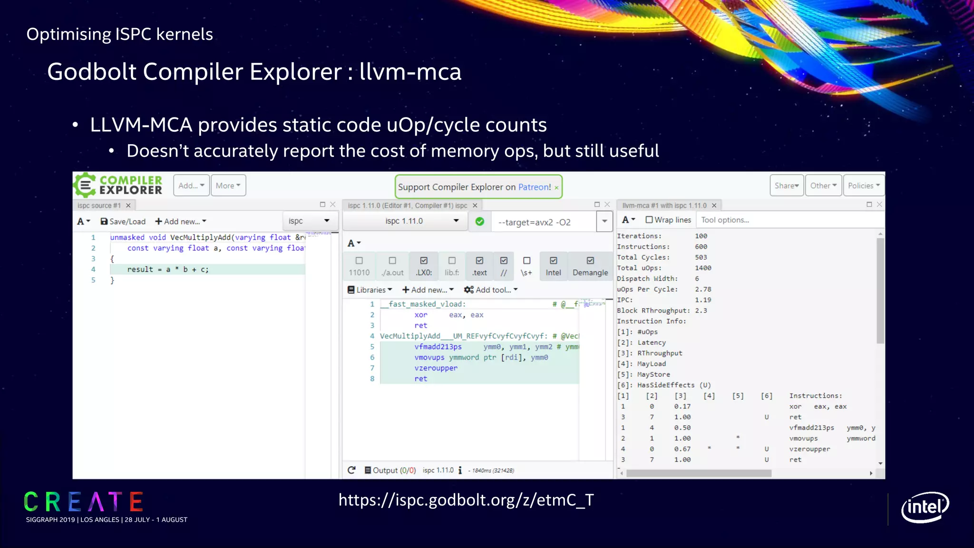
Task: Dismiss the Patreon support banner
Action: [556, 188]
